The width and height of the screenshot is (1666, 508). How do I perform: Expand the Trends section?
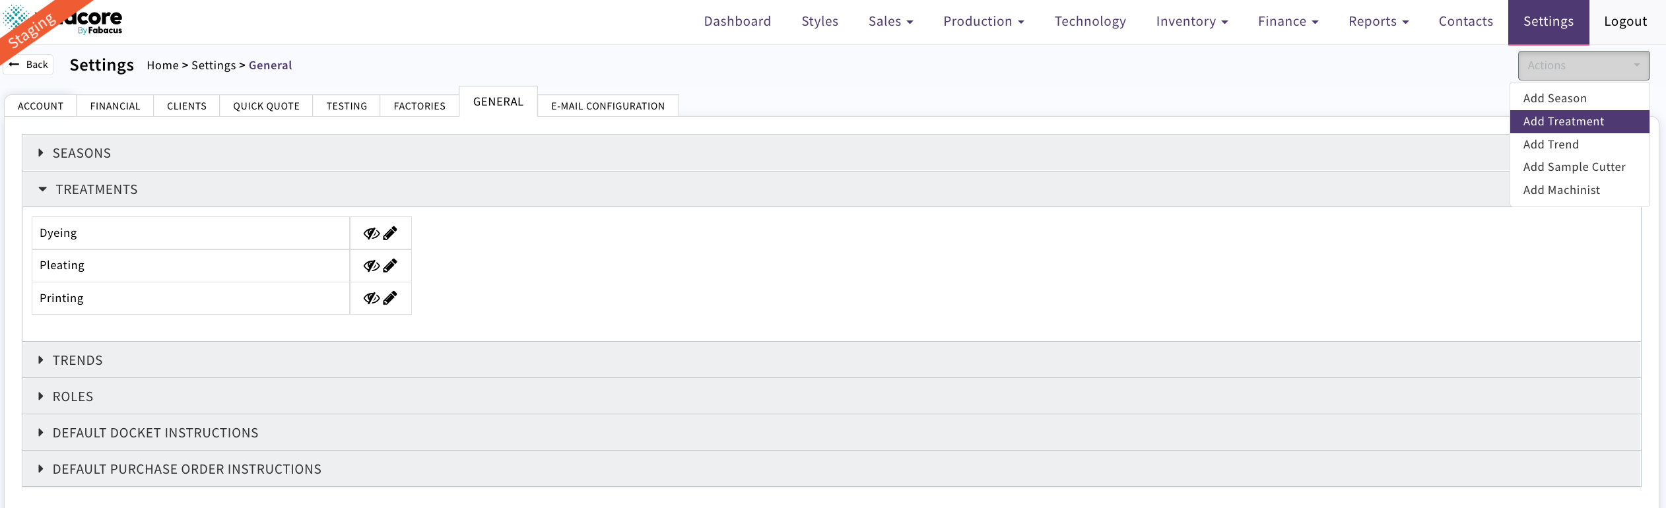point(78,360)
